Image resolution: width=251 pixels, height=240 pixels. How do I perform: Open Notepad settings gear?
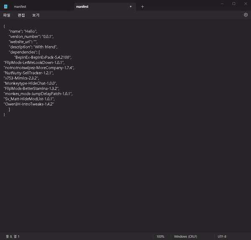pos(246,15)
